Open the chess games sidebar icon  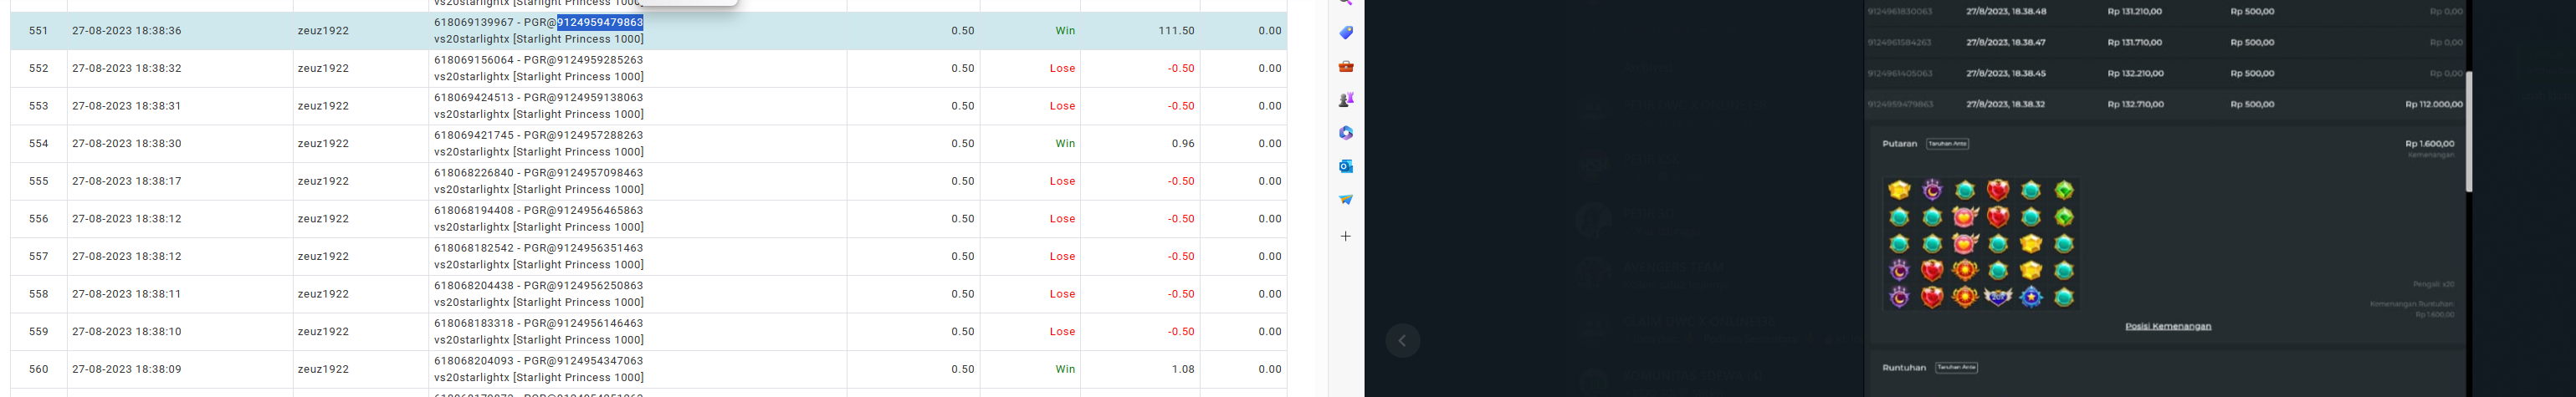point(1346,100)
